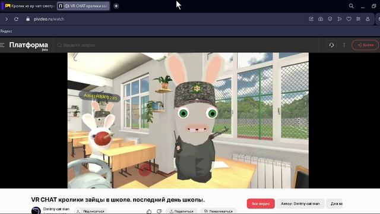Click the Платформа logo

28,45
